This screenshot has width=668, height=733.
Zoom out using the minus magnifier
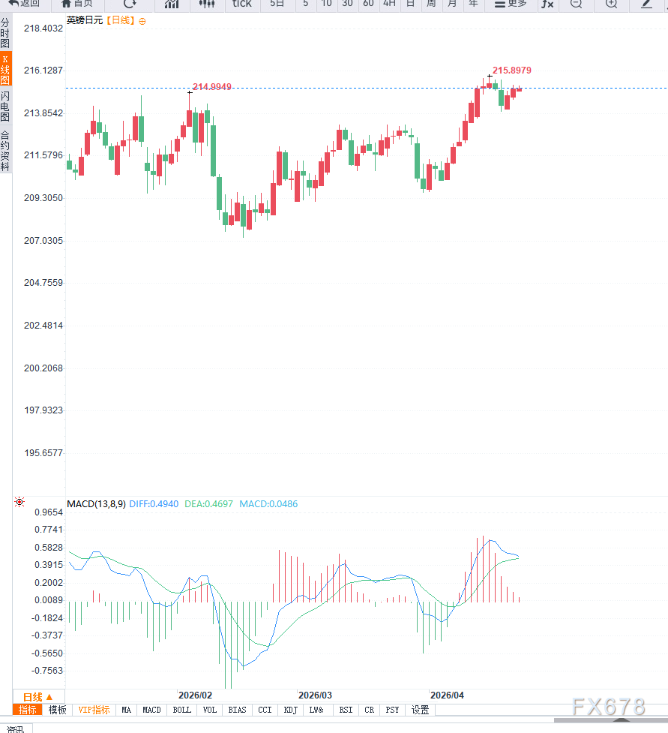coord(576,4)
